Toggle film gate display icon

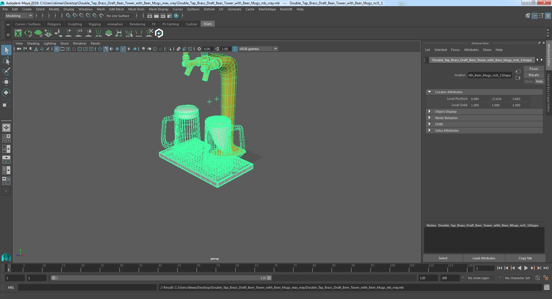coord(62,49)
